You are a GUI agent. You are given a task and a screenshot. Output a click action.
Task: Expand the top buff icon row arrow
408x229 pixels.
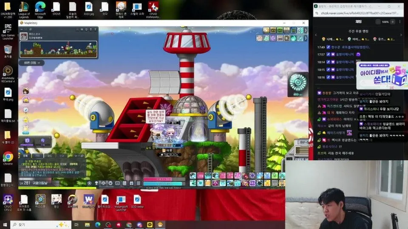click(x=306, y=31)
